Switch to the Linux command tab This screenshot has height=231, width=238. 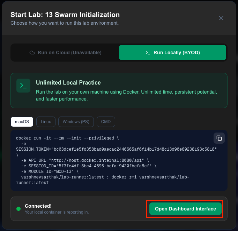(46, 122)
